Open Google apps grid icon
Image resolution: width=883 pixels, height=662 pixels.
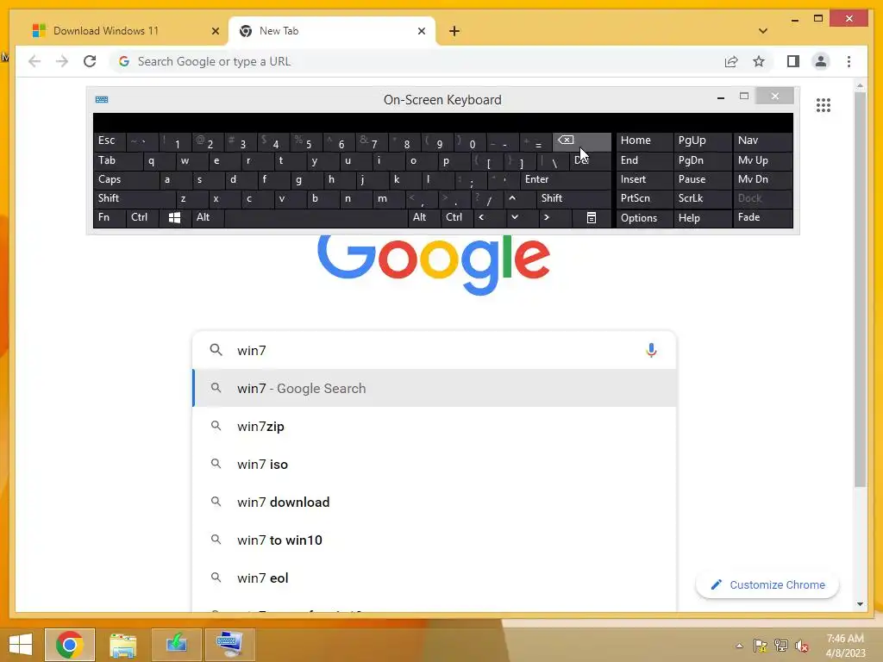pyautogui.click(x=824, y=104)
